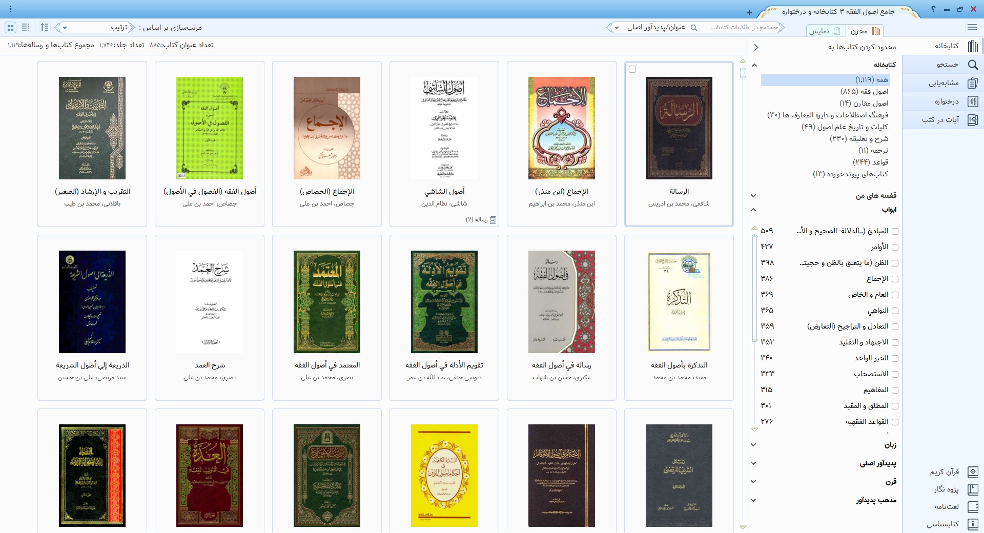
Task: Open the پژوه نگار research notes icon
Action: click(973, 489)
